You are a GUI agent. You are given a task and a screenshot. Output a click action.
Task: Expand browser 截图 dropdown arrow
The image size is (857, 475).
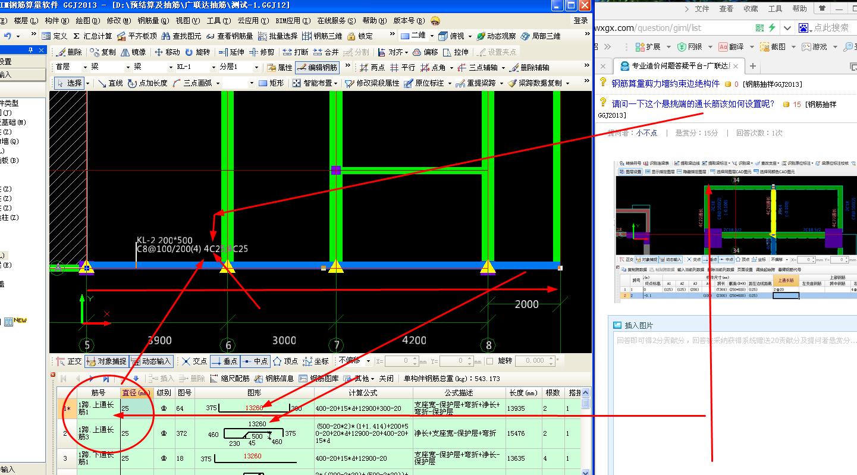pyautogui.click(x=792, y=47)
